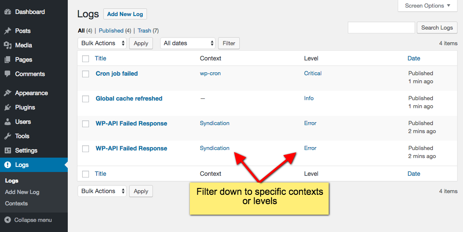This screenshot has width=463, height=232.
Task: Expand the Screen Options panel
Action: tap(427, 5)
